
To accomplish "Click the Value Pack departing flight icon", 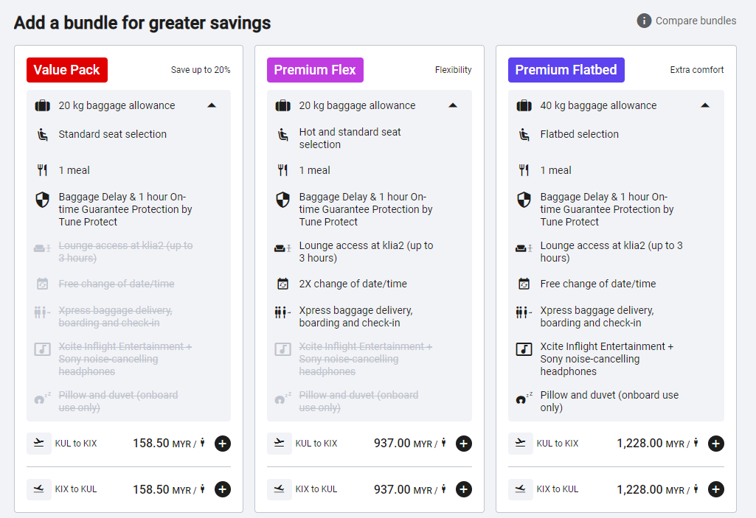I will pos(38,444).
